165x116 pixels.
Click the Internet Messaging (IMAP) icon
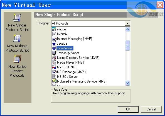tap(54, 39)
